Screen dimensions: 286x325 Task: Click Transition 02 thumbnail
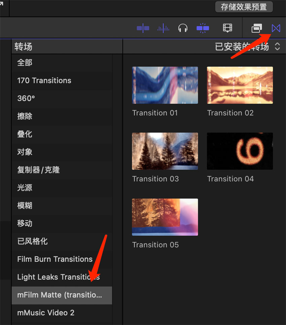coord(240,85)
